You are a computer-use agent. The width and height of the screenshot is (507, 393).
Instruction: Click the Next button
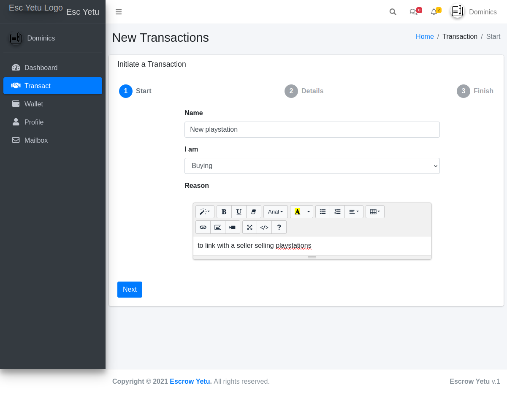130,290
